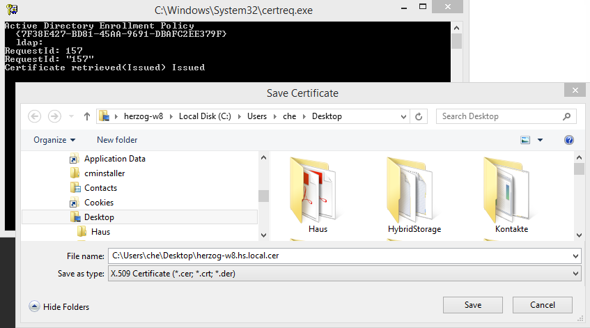Expand the Organize dropdown menu
This screenshot has height=328, width=590.
point(54,140)
